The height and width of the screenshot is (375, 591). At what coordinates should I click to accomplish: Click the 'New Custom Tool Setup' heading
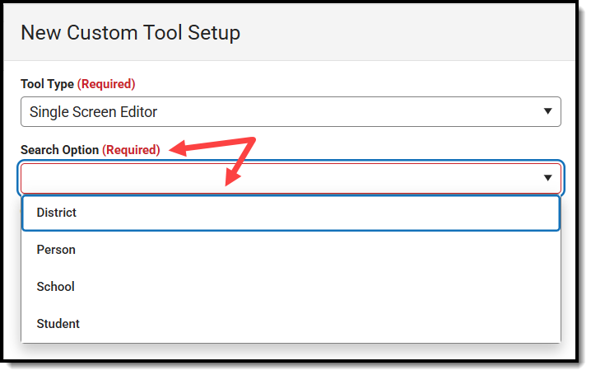coord(130,32)
